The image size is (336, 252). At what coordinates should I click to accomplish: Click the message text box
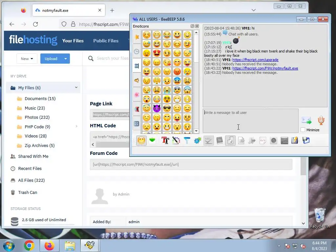[250, 121]
